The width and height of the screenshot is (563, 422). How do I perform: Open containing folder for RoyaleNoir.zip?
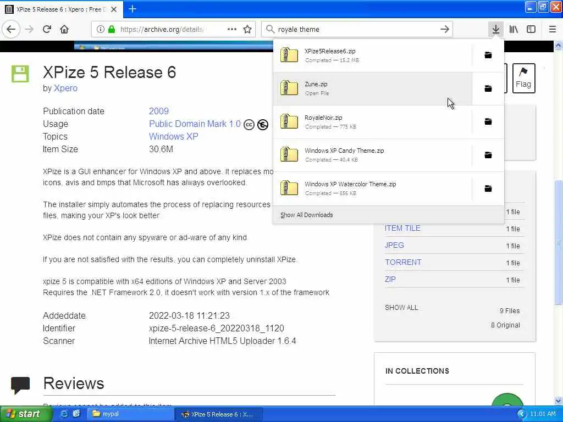[x=488, y=121]
